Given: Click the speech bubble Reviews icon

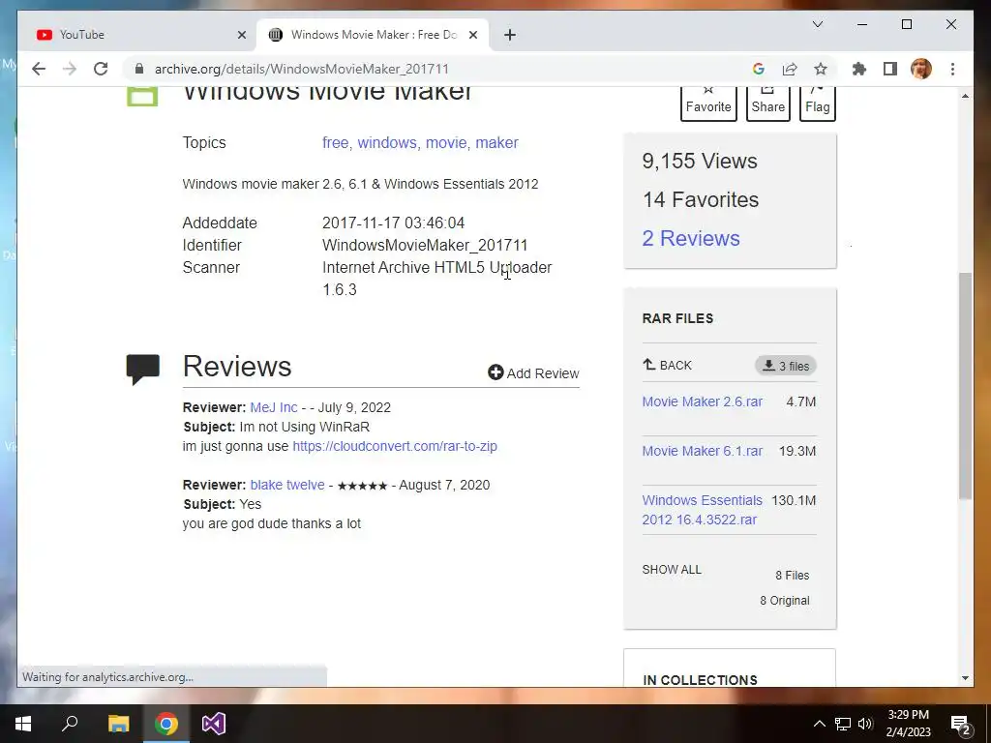Looking at the screenshot, I should click(143, 369).
